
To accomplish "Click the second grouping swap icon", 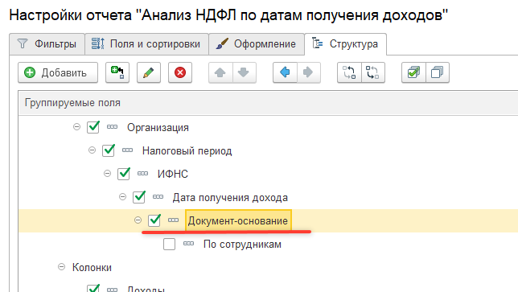I will [x=372, y=72].
